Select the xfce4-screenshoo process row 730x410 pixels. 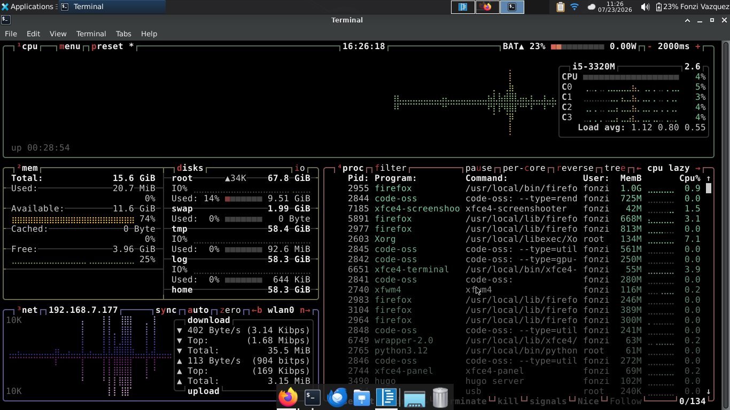pyautogui.click(x=516, y=209)
